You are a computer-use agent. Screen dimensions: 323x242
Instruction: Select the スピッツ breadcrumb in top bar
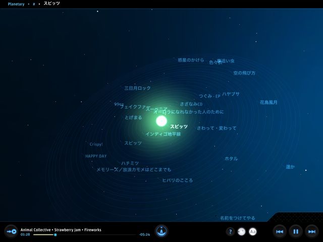[x=51, y=4]
